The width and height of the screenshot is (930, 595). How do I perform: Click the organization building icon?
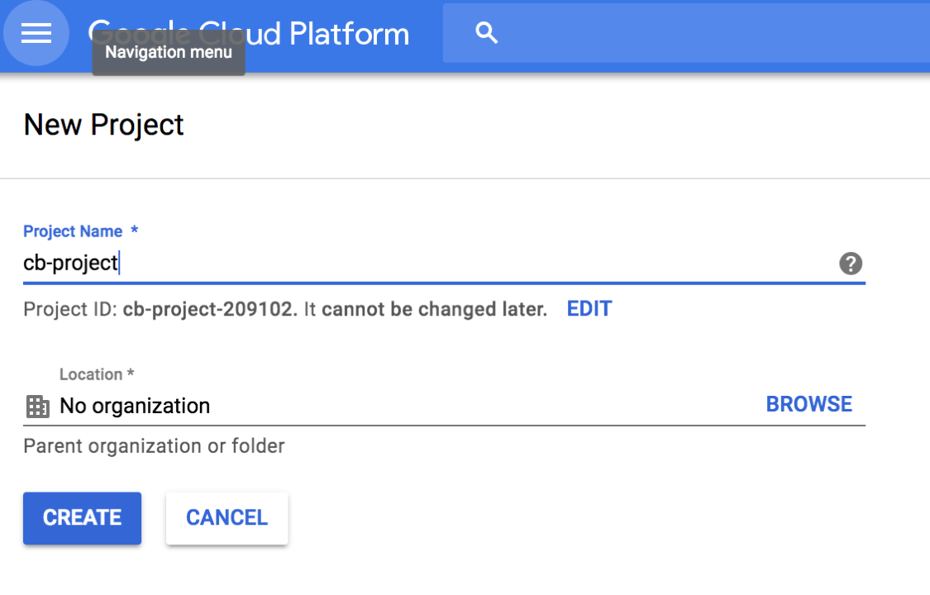tap(37, 407)
